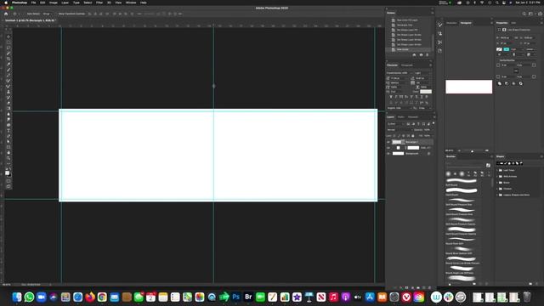Open the font family dropdown in Character panel
This screenshot has height=306, width=544.
399,73
